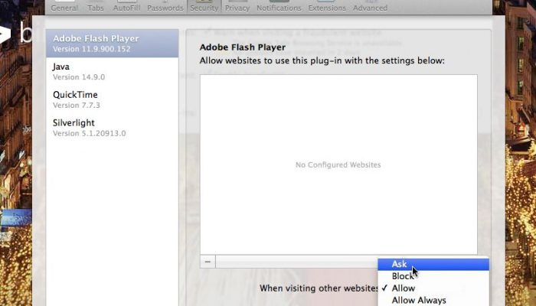
Task: Select the Java plug-in in the list
Action: (112, 71)
